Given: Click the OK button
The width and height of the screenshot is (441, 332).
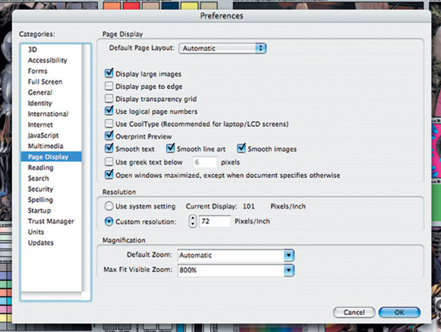Looking at the screenshot, I should click(399, 312).
